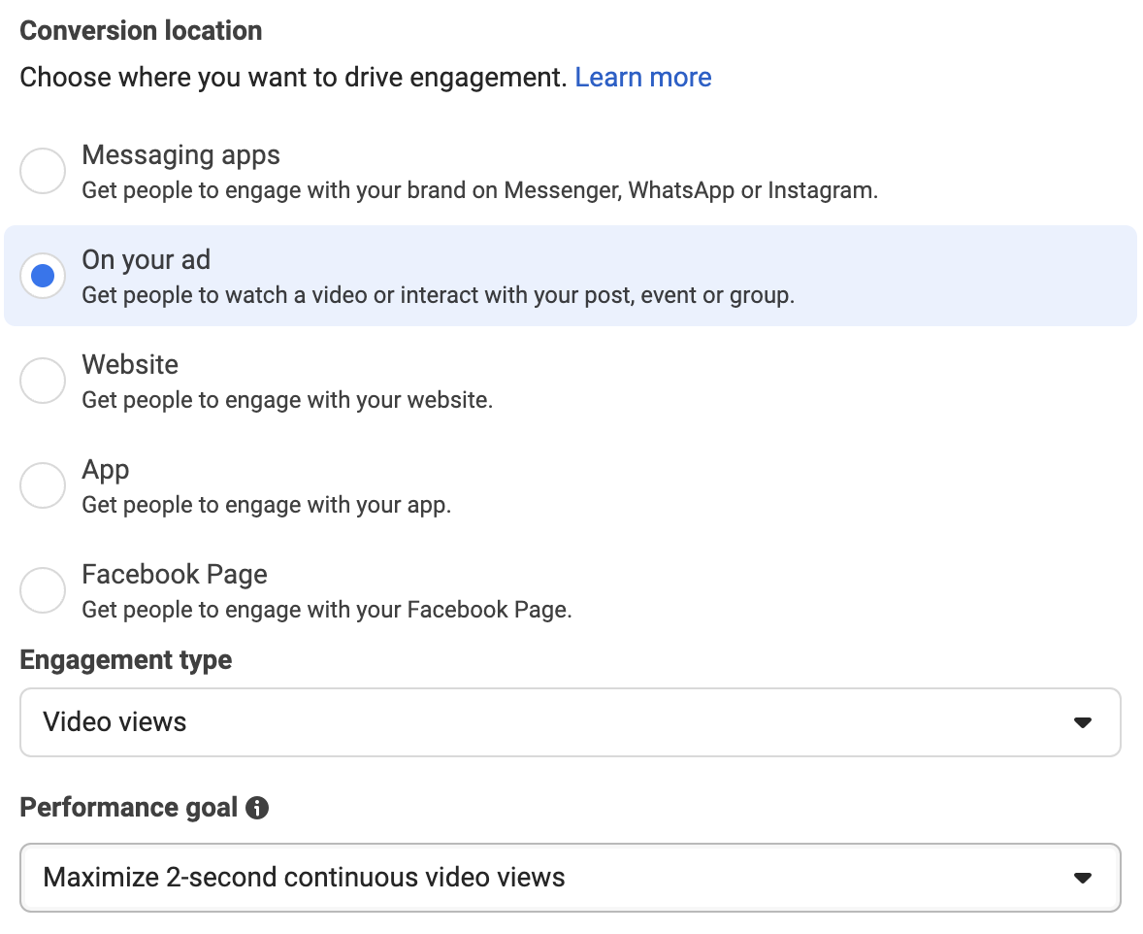1143x934 pixels.
Task: Click the Performance goal dropdown arrow
Action: point(1083,878)
